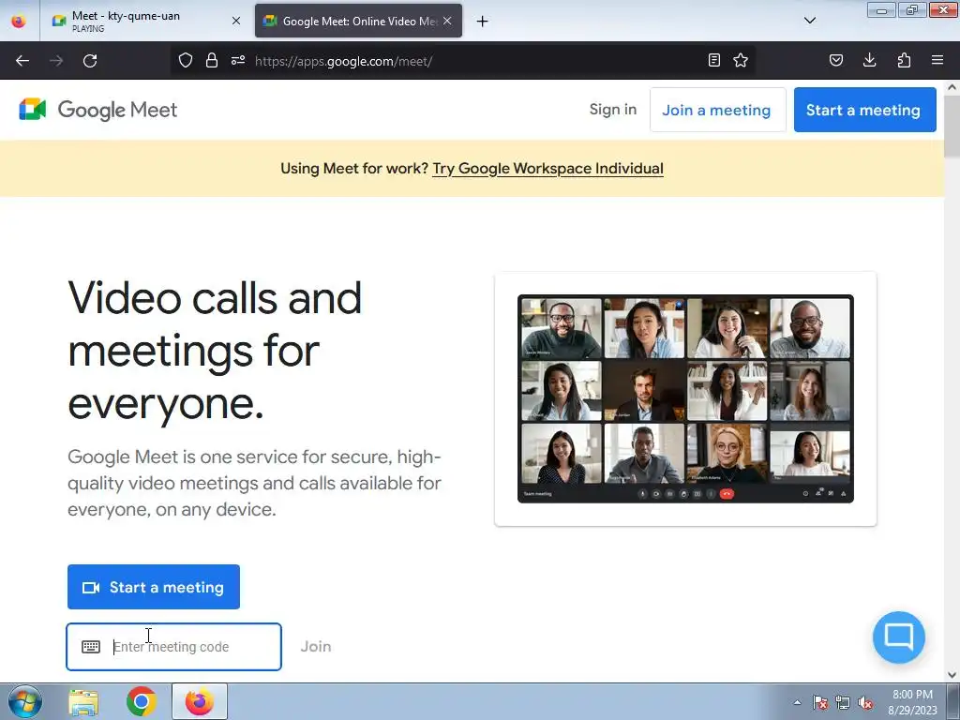
Task: Click the Sign in link
Action: coord(613,110)
